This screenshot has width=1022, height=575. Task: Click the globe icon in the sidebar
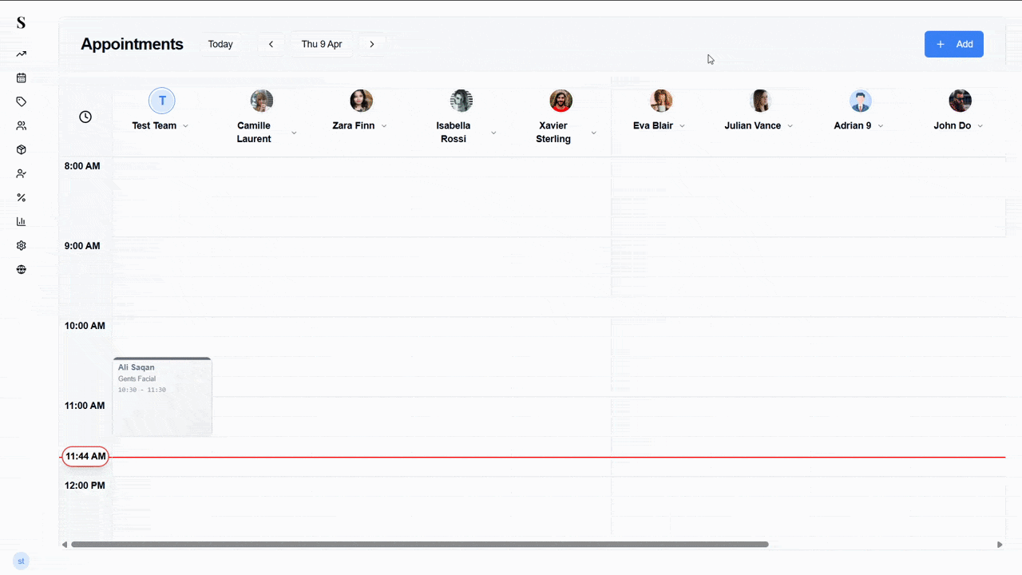pyautogui.click(x=22, y=270)
